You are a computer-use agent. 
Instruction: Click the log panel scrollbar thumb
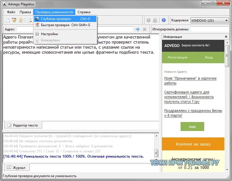[156, 153]
